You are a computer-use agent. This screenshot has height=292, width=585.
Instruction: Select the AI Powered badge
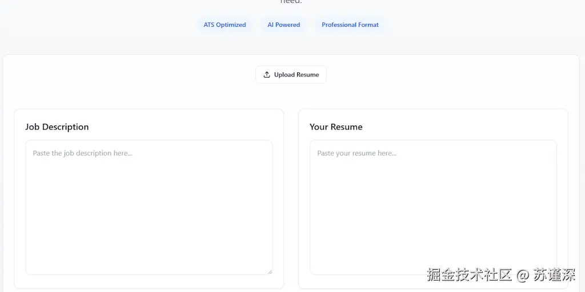click(x=283, y=25)
